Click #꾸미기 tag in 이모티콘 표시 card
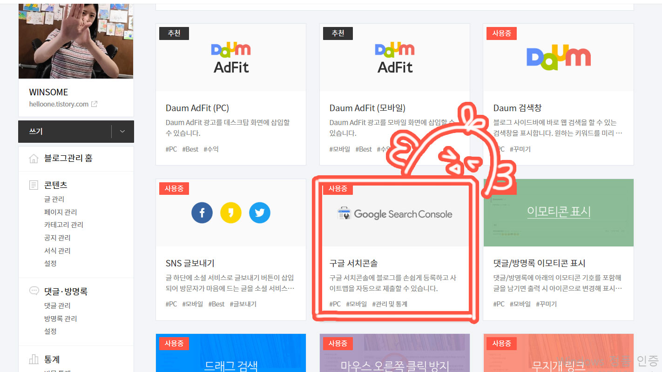The image size is (662, 372). 546,304
